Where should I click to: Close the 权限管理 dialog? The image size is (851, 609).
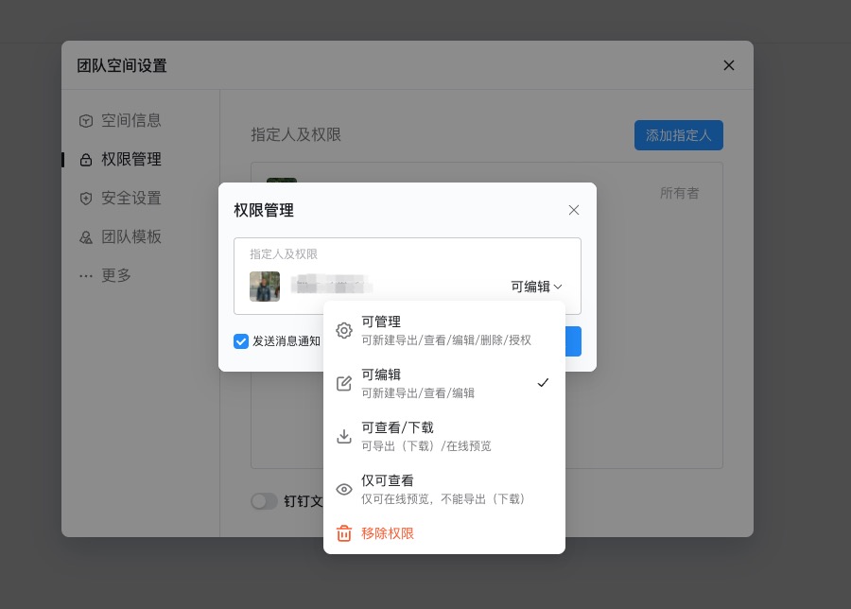[574, 210]
